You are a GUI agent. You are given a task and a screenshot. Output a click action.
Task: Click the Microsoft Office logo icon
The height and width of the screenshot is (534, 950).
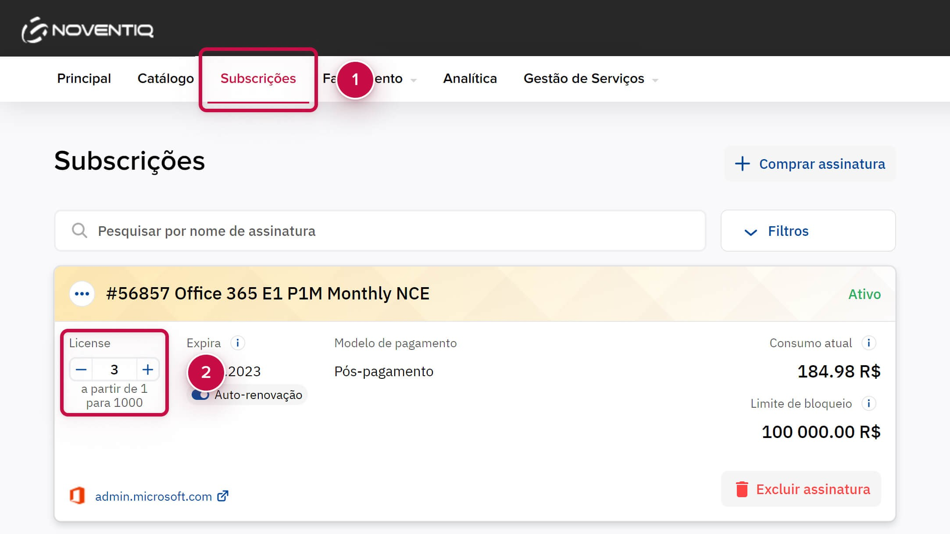[x=77, y=496]
